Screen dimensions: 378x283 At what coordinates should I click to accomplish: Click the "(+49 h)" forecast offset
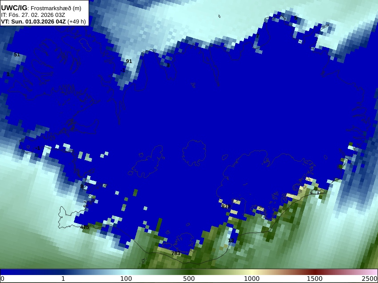[x=76, y=21]
